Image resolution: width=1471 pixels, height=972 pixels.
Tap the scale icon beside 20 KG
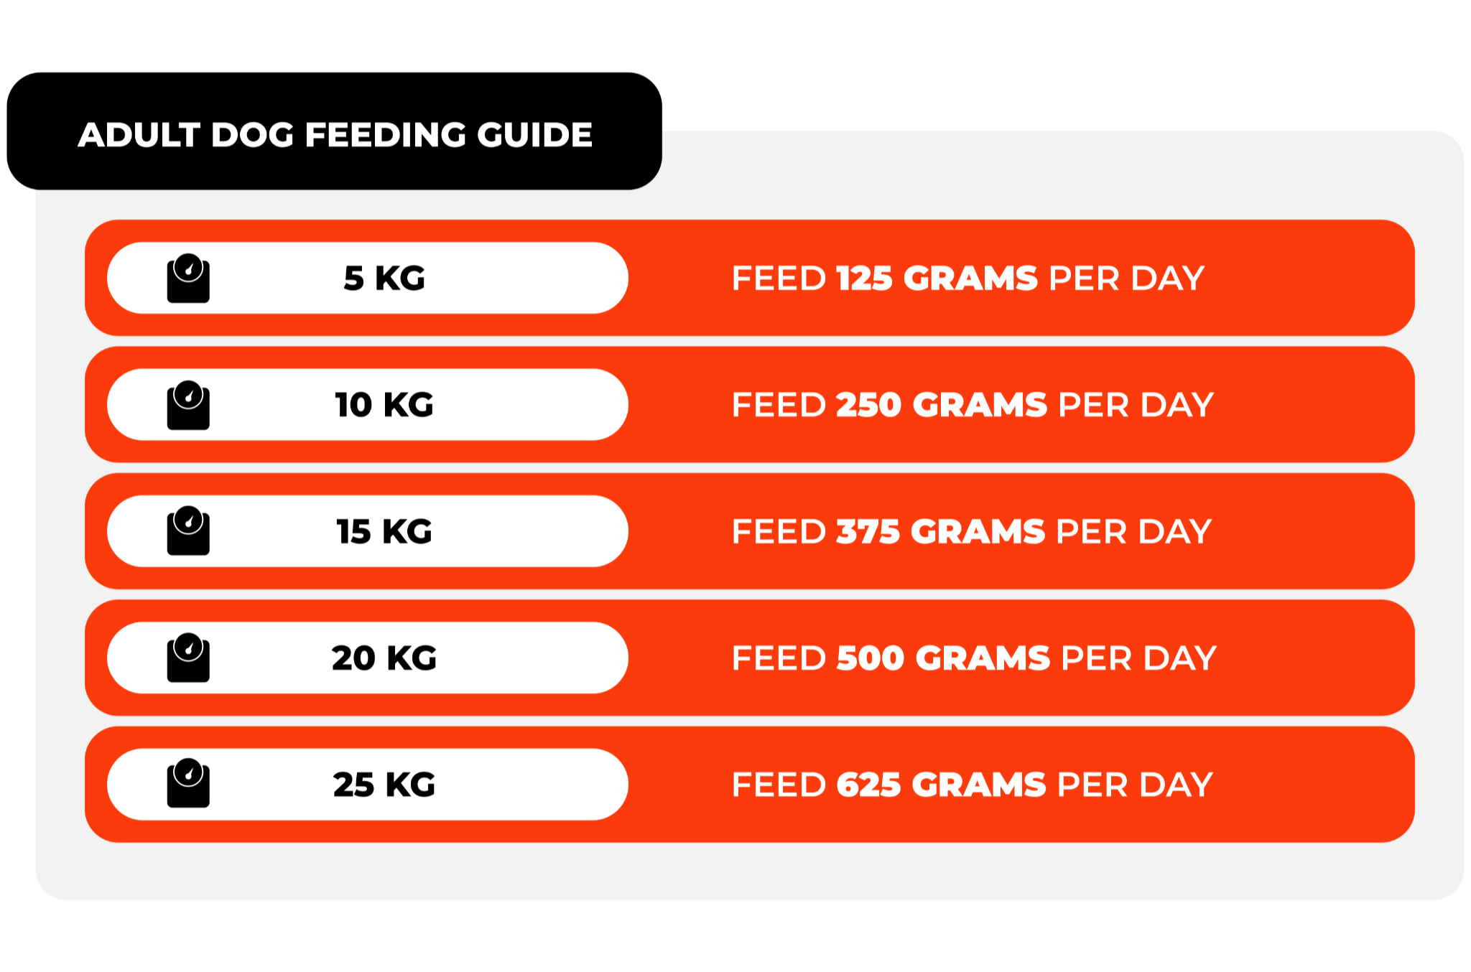tap(188, 658)
